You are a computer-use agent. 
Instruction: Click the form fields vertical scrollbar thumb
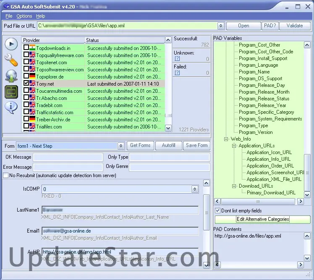[x=207, y=212]
